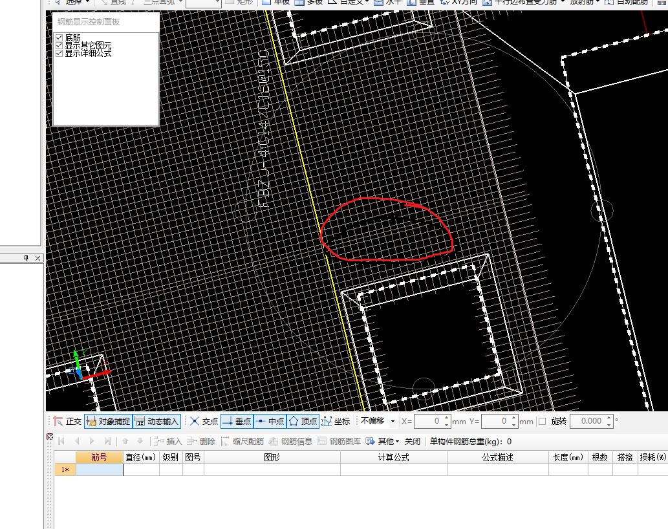The width and height of the screenshot is (668, 529).
Task: Select the 搭接 column header
Action: [625, 457]
